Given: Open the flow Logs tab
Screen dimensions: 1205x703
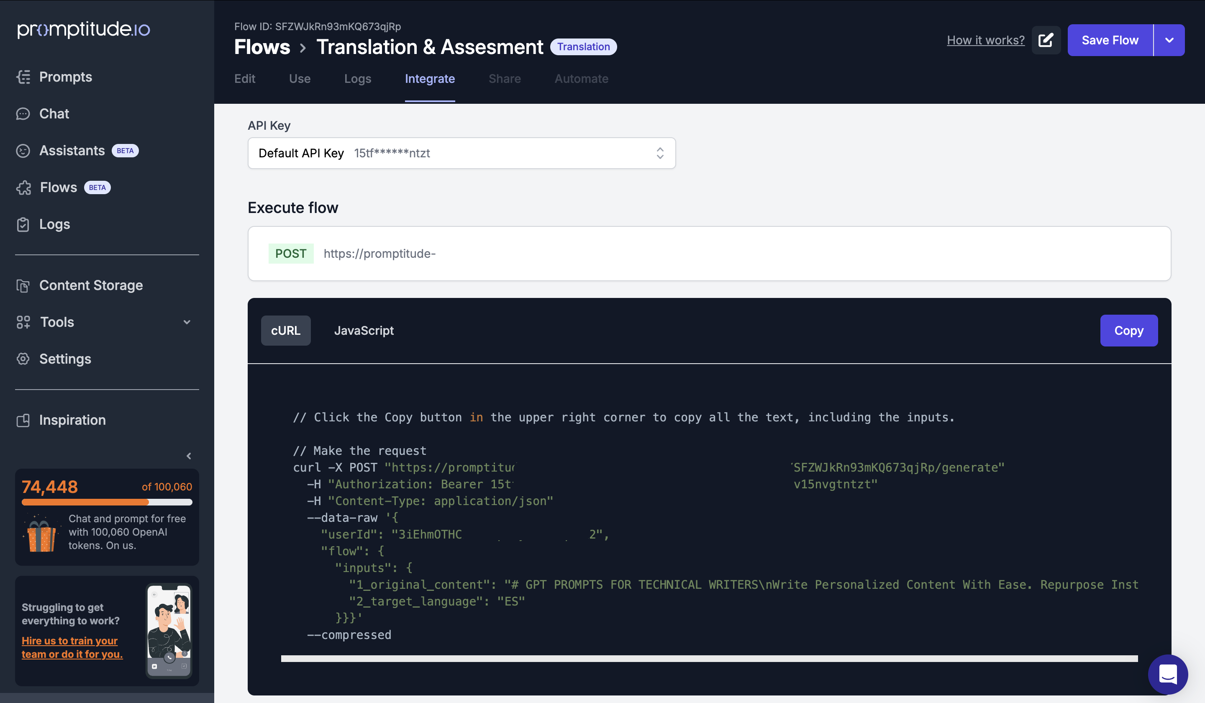Looking at the screenshot, I should pyautogui.click(x=358, y=79).
